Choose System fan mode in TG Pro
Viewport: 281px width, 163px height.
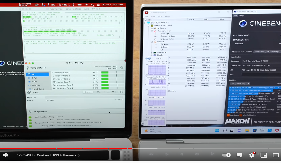tap(88, 92)
